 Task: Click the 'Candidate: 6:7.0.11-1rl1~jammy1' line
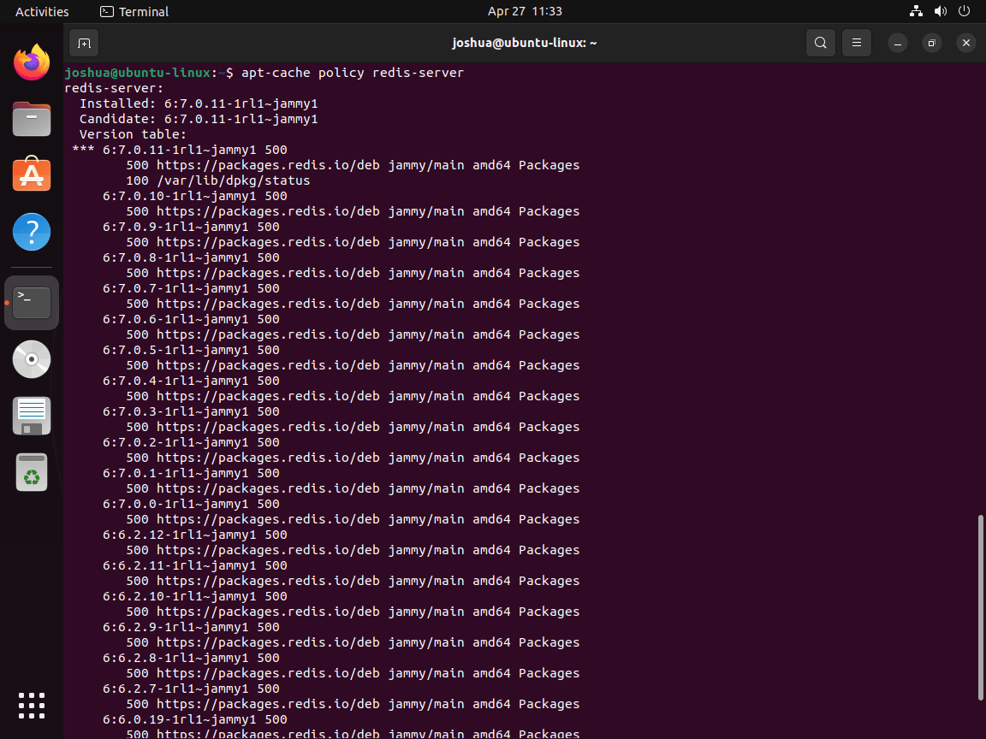coord(199,119)
